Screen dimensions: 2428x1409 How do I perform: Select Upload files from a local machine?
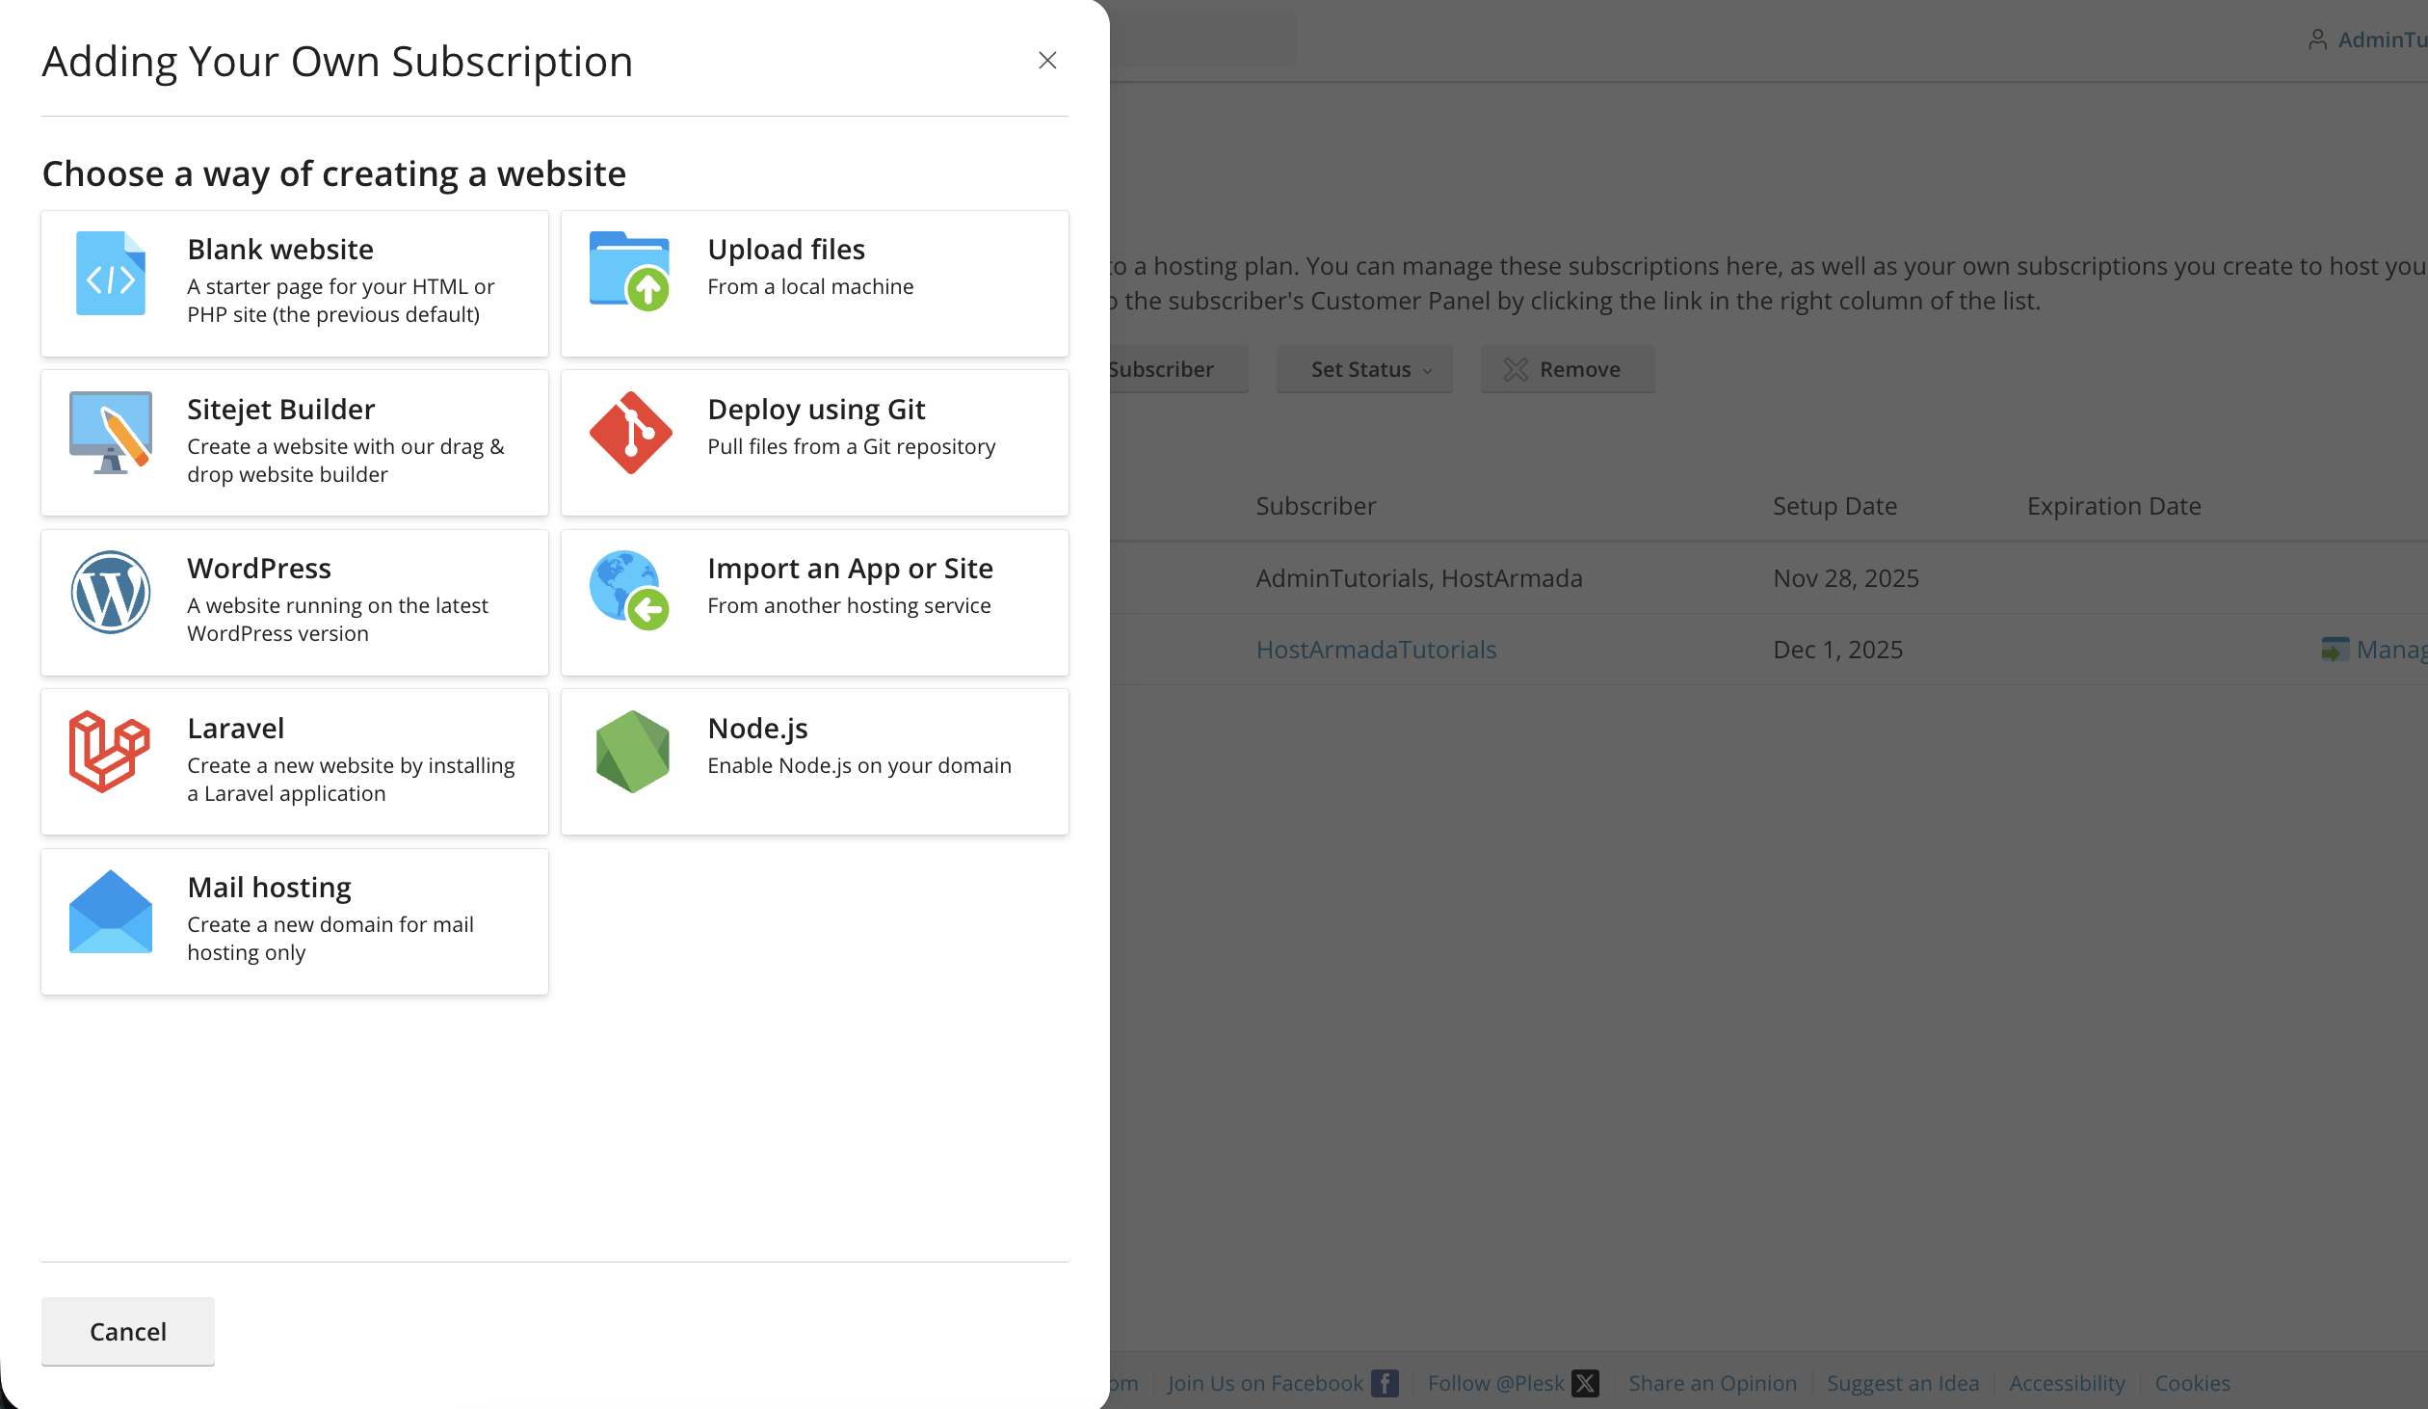[x=815, y=283]
